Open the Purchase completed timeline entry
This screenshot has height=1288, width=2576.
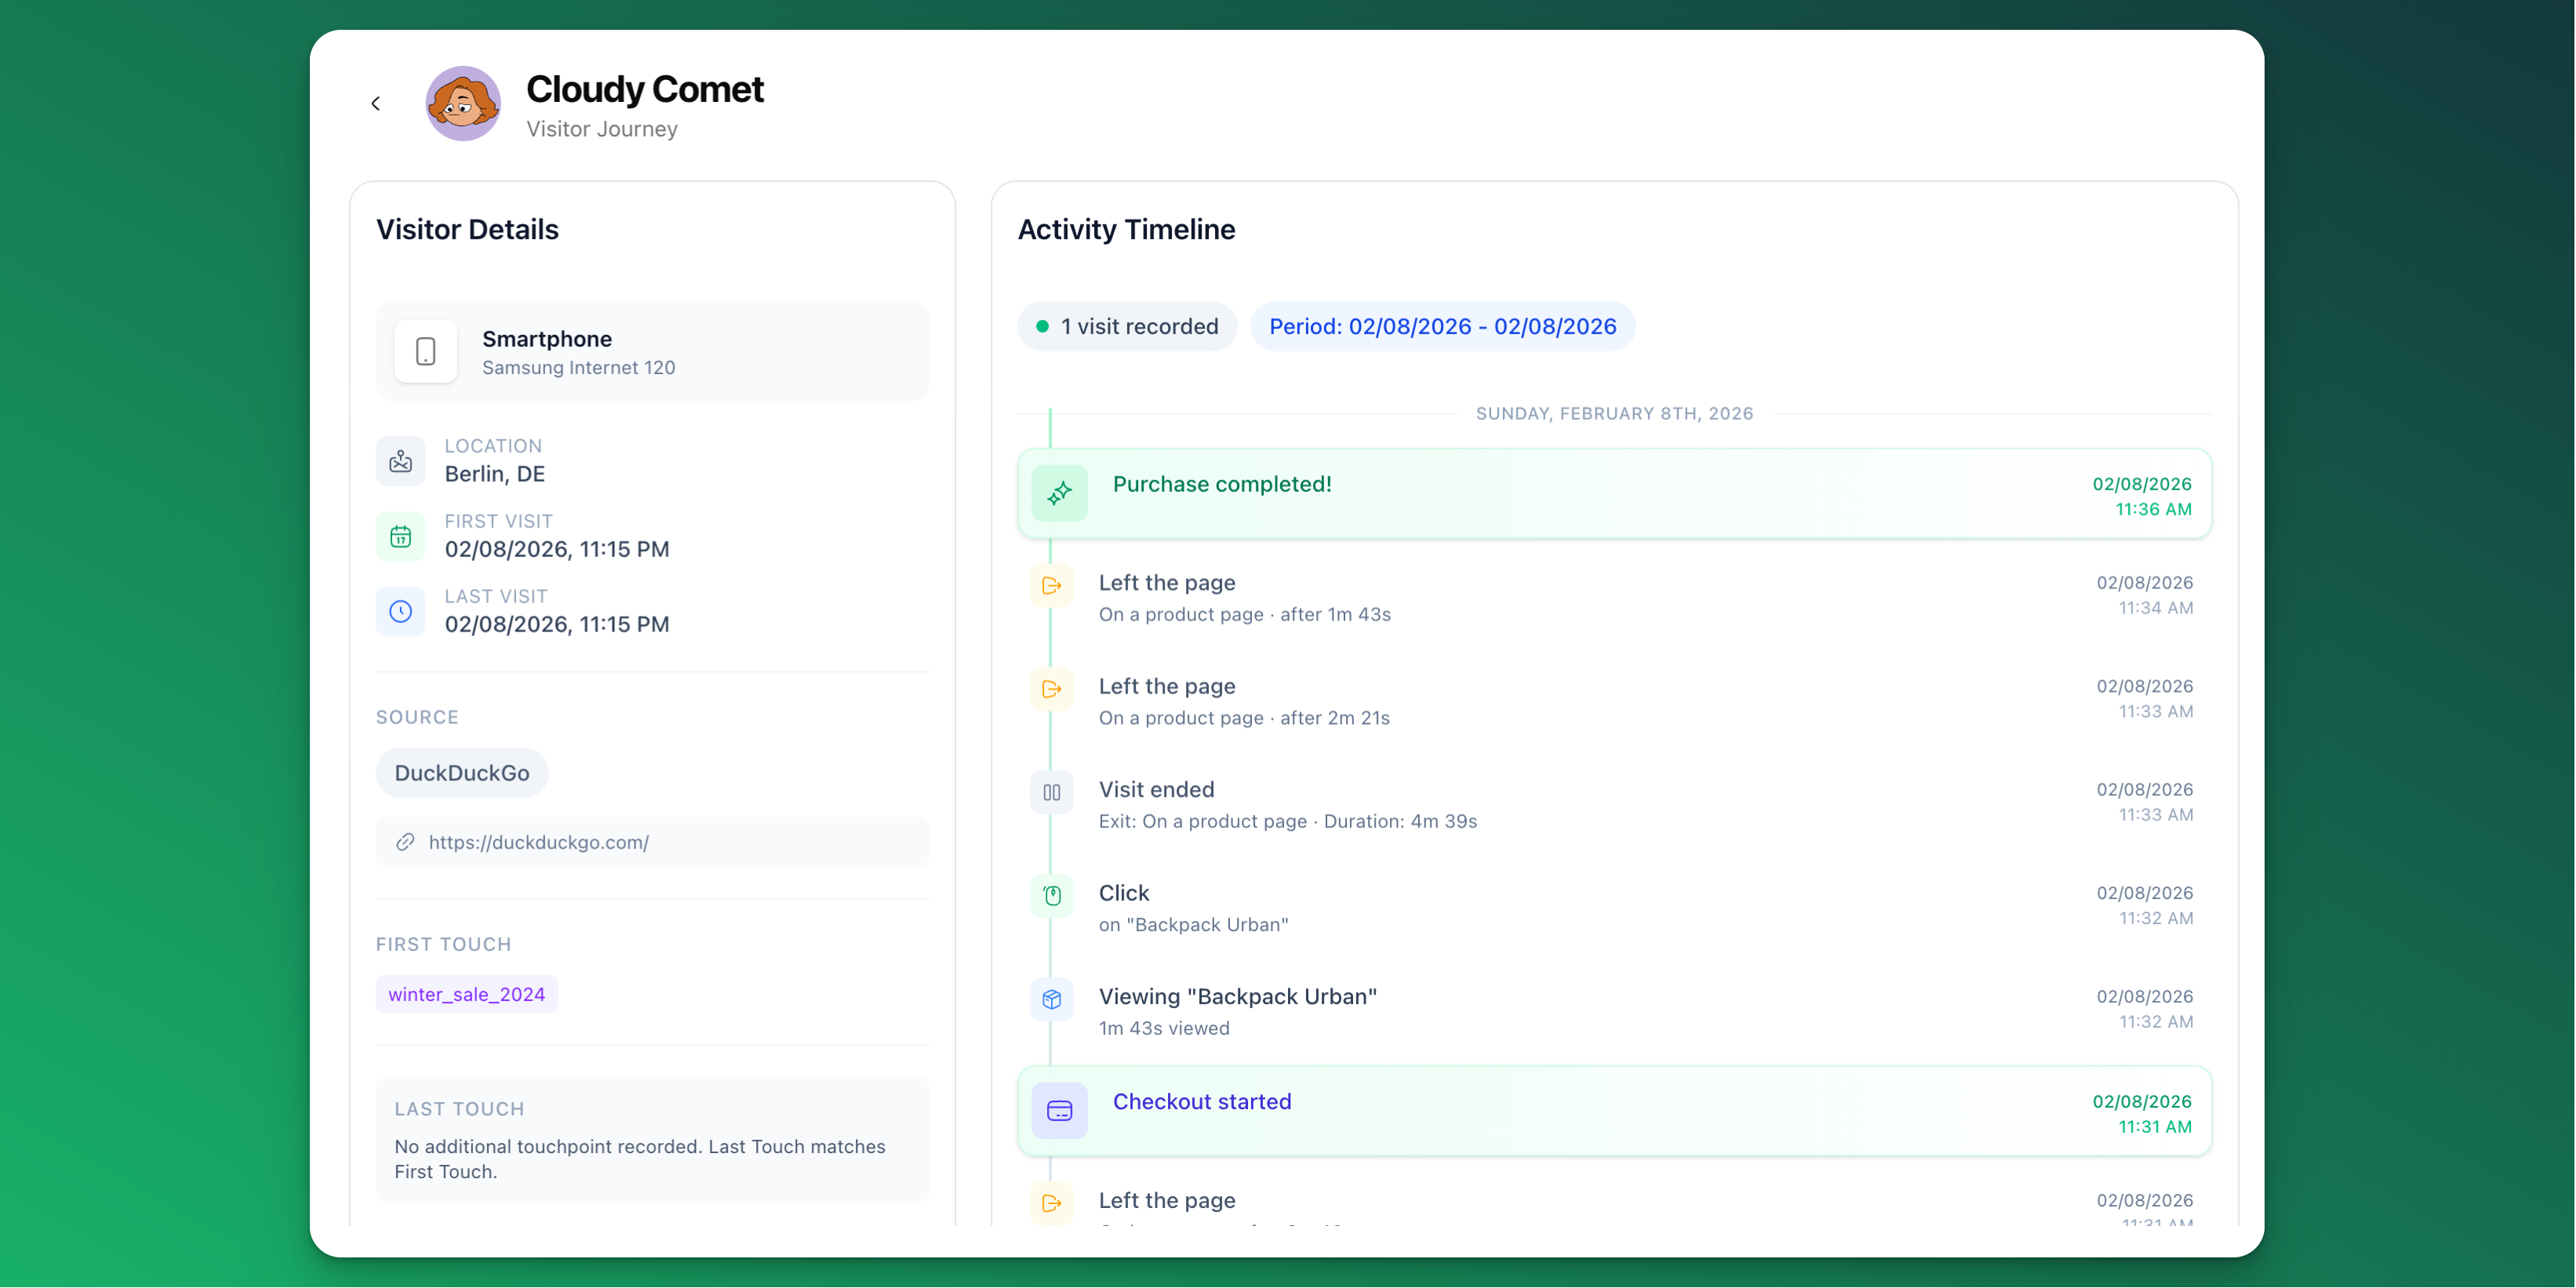(x=1221, y=484)
